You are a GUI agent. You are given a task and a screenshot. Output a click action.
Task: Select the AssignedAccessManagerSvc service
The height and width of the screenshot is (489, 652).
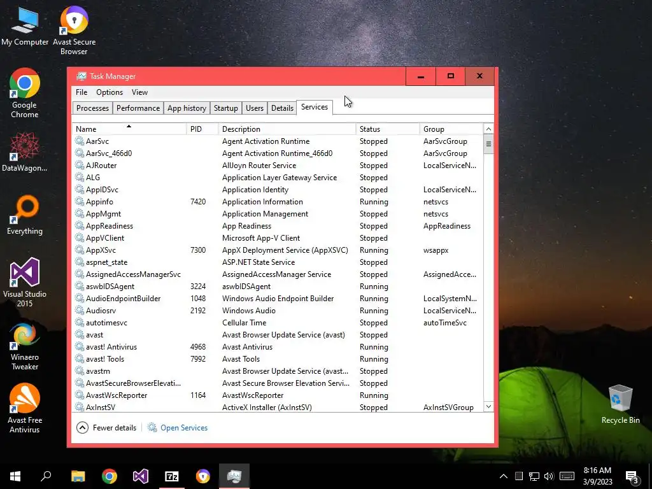tap(278, 274)
